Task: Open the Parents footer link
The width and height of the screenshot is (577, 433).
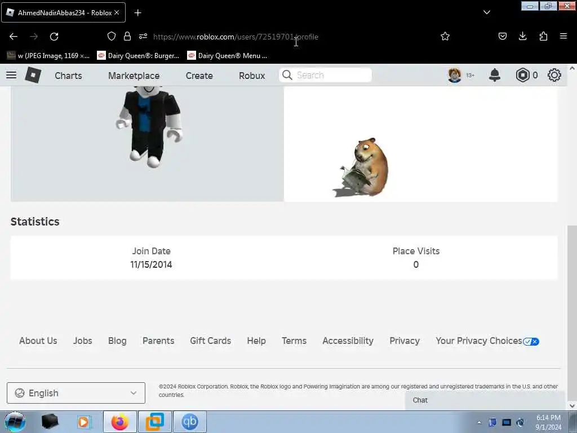Action: click(x=158, y=341)
